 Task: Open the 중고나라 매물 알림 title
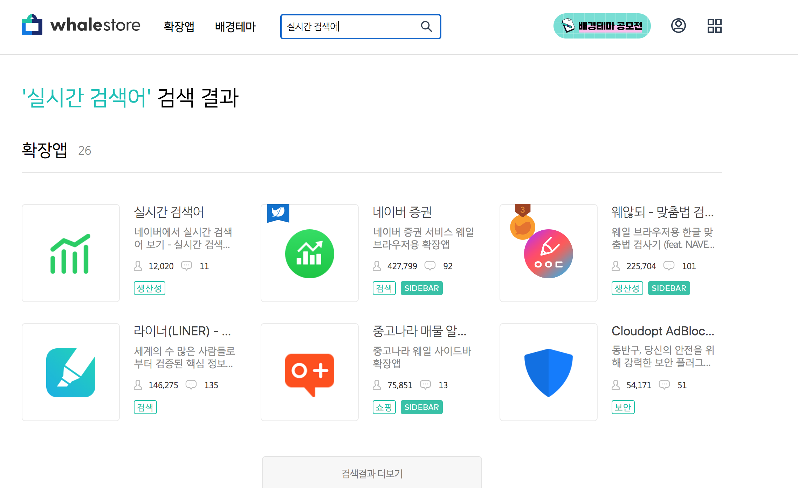tap(419, 331)
